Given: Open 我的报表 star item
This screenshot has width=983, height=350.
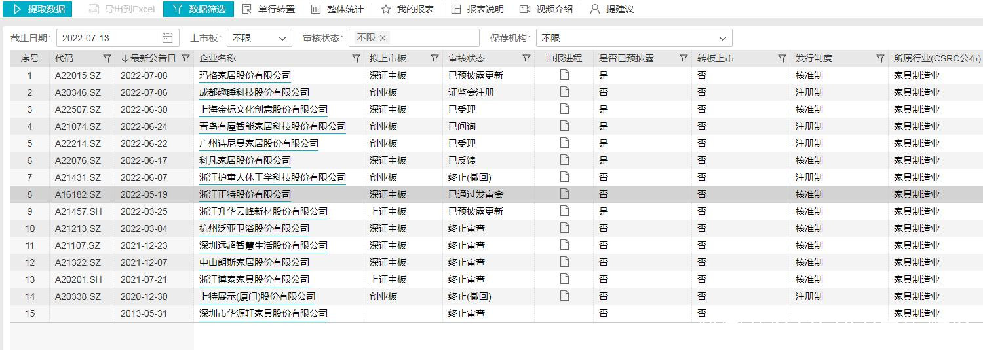Looking at the screenshot, I should coord(407,9).
